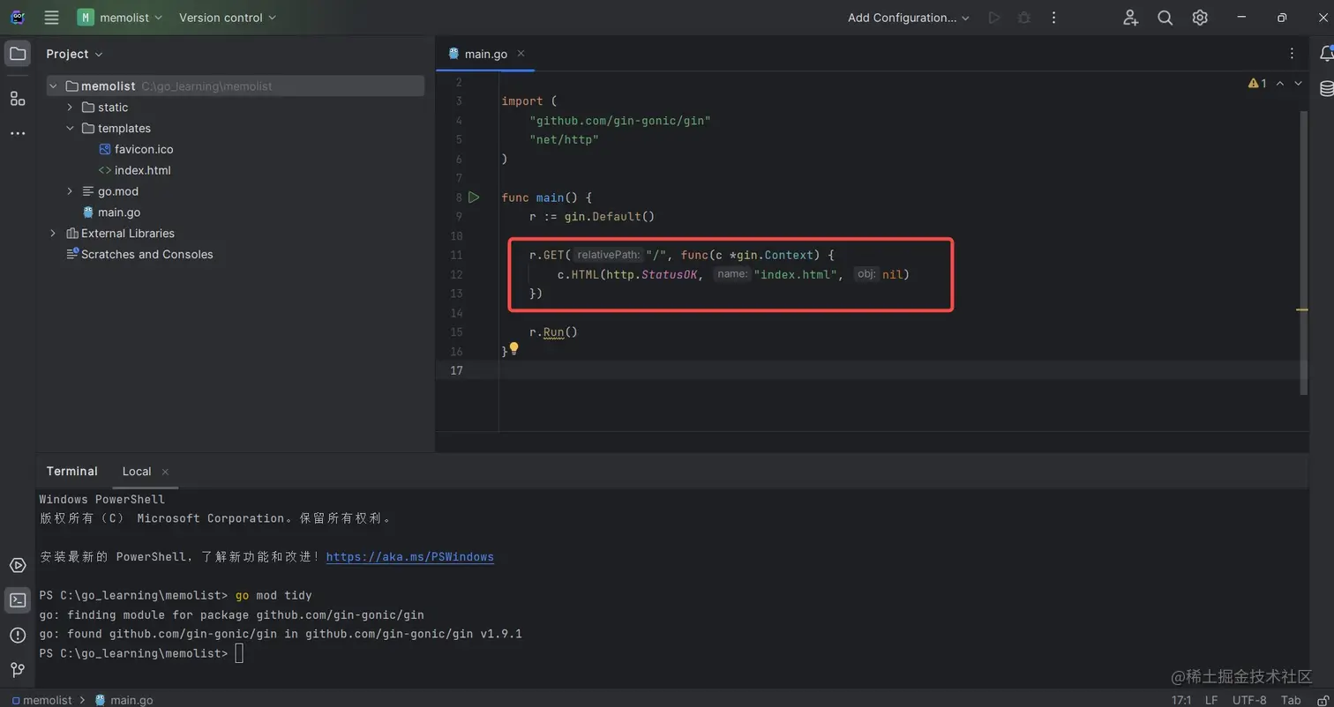The image size is (1334, 707).
Task: Place cursor in terminal prompt input
Action: [x=239, y=654]
